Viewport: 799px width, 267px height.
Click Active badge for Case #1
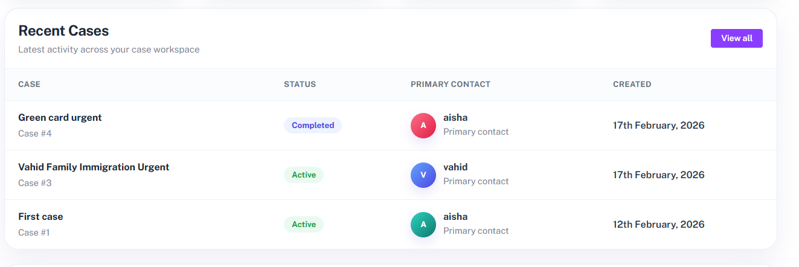tap(304, 225)
